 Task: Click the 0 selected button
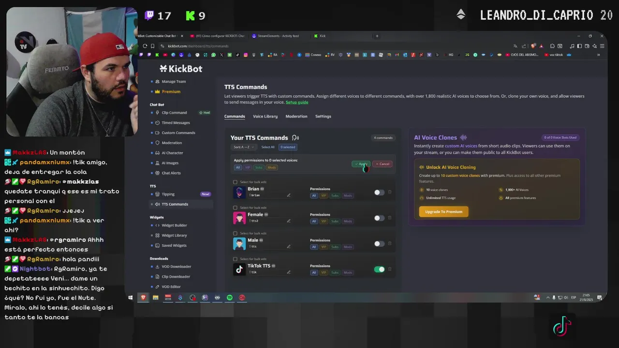tap(288, 147)
